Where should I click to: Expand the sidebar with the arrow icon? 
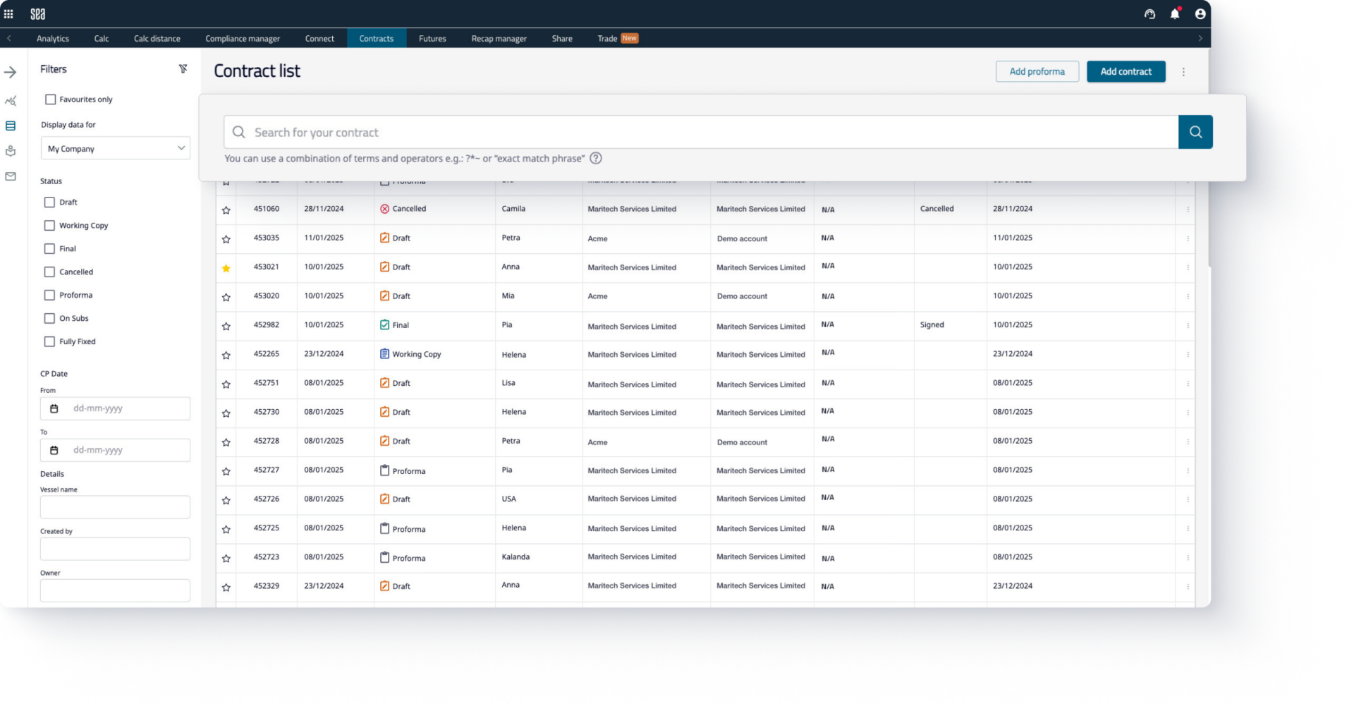11,72
